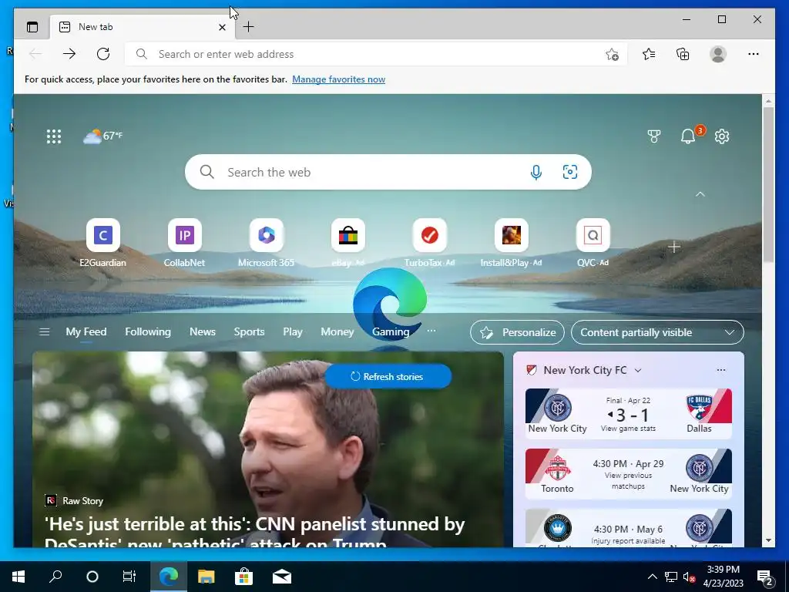
Task: Open the Install&Play quick link
Action: (x=512, y=243)
